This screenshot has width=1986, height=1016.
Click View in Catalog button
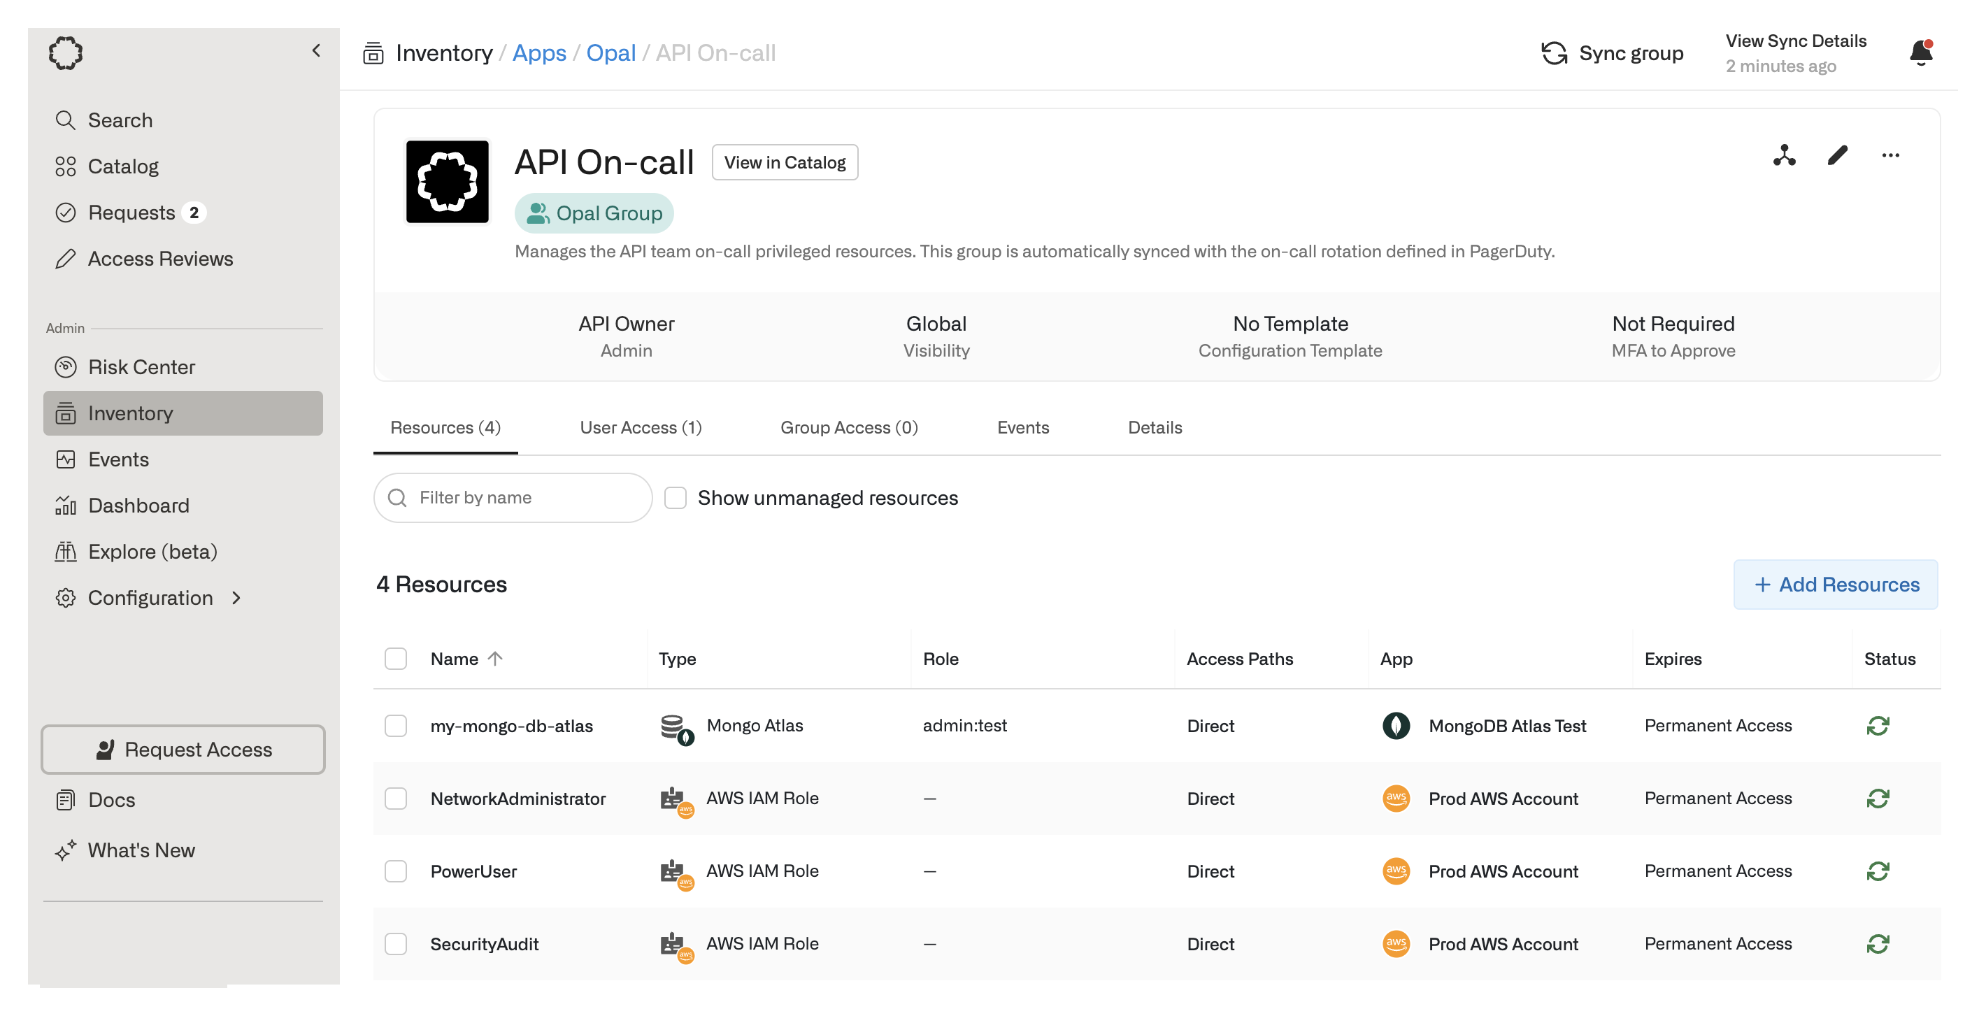784,163
